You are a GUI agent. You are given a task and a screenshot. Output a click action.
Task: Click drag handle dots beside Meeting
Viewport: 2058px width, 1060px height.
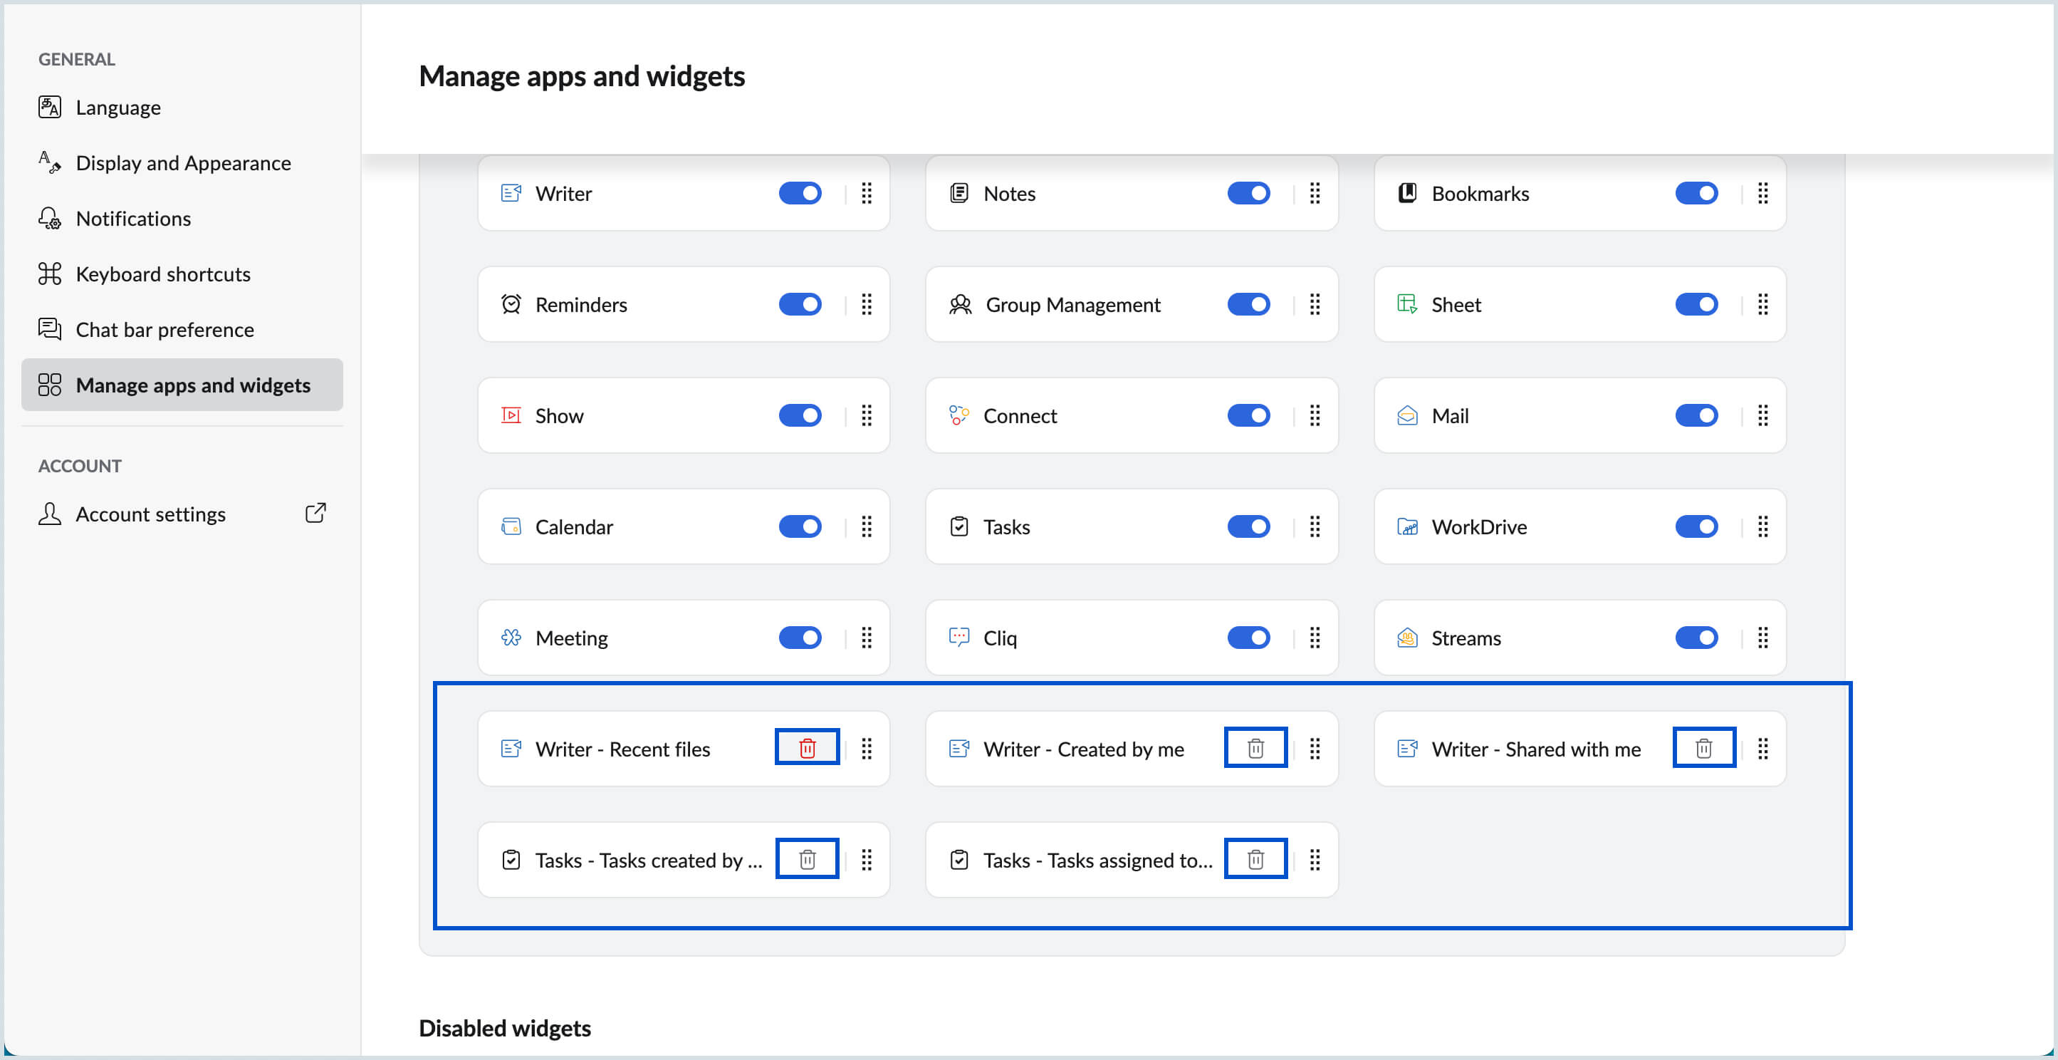tap(866, 638)
